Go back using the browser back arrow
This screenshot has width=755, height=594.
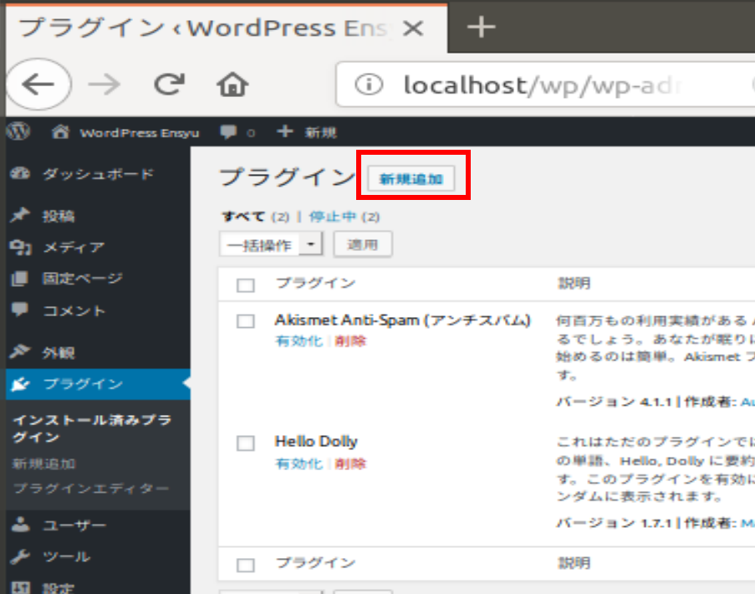pyautogui.click(x=38, y=84)
